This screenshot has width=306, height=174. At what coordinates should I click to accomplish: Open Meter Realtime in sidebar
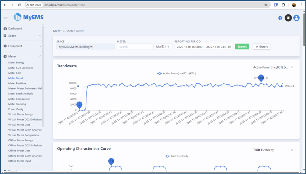(x=17, y=83)
